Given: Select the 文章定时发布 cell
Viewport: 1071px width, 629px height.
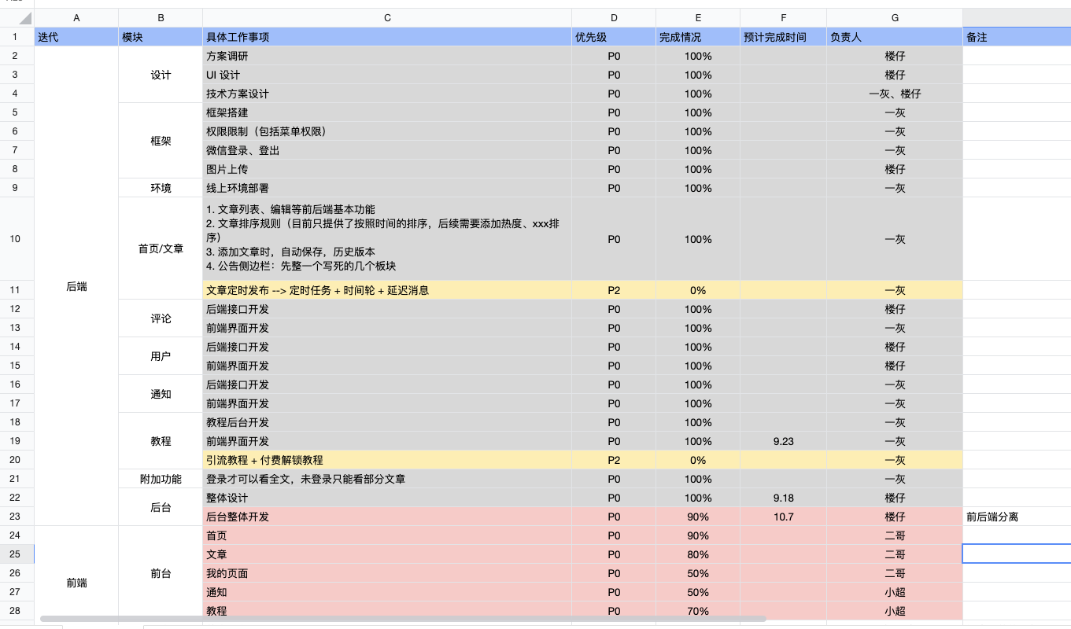Looking at the screenshot, I should (387, 290).
